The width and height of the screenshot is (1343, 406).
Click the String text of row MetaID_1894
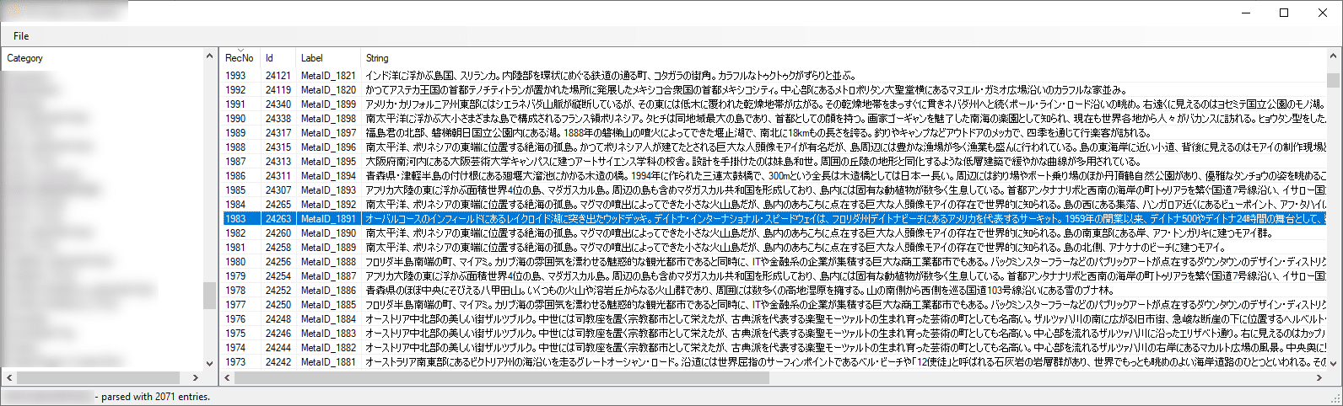coord(844,175)
